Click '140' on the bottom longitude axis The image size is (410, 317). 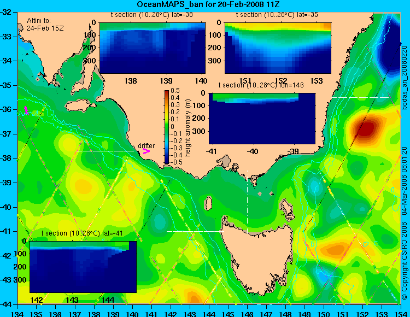point(132,314)
